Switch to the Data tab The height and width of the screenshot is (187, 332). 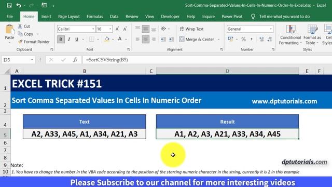pos(114,17)
